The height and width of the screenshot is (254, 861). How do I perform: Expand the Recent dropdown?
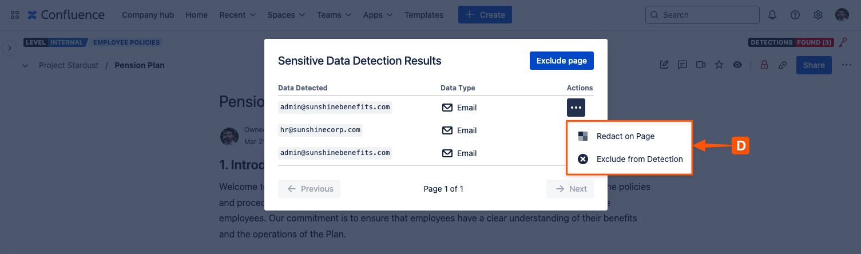coord(237,15)
